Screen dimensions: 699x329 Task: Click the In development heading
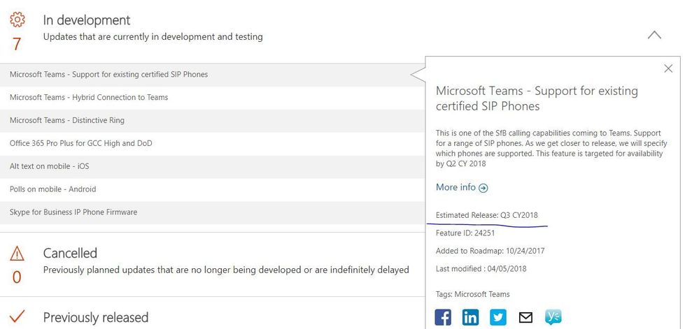pos(87,20)
